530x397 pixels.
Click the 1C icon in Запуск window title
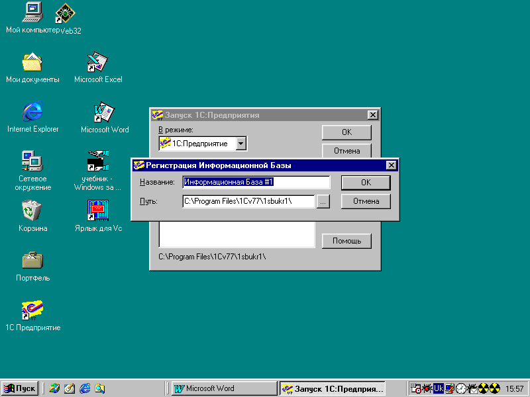[x=157, y=115]
